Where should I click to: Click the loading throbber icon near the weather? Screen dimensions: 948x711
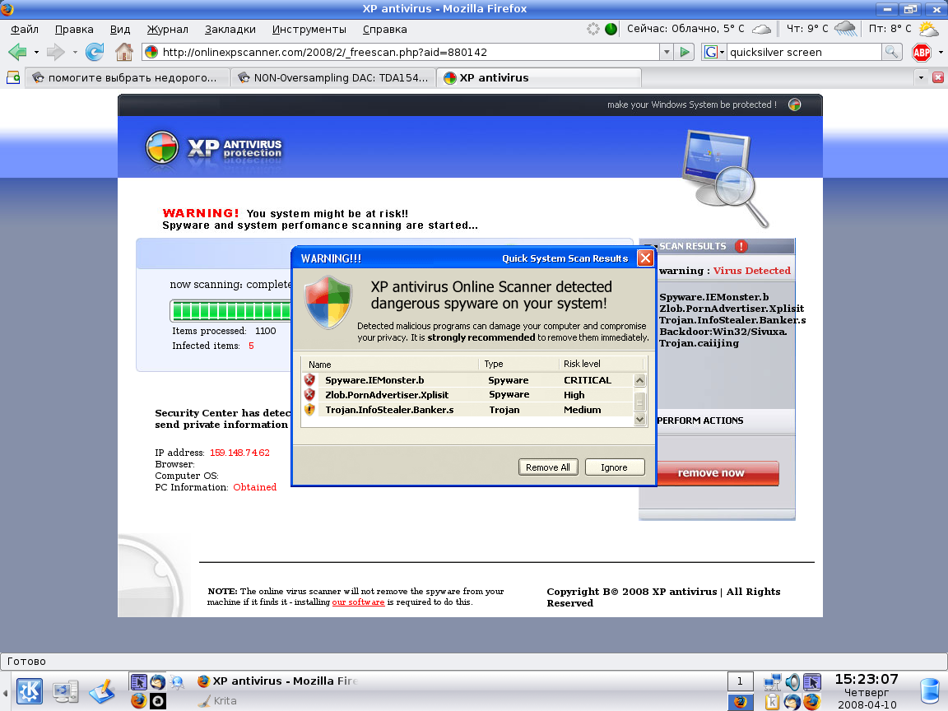pyautogui.click(x=593, y=29)
